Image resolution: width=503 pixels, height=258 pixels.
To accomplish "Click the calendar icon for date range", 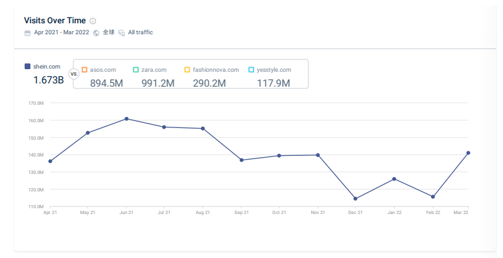I will click(x=28, y=33).
